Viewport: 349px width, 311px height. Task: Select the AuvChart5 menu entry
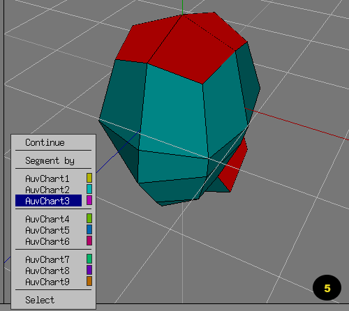pos(48,230)
